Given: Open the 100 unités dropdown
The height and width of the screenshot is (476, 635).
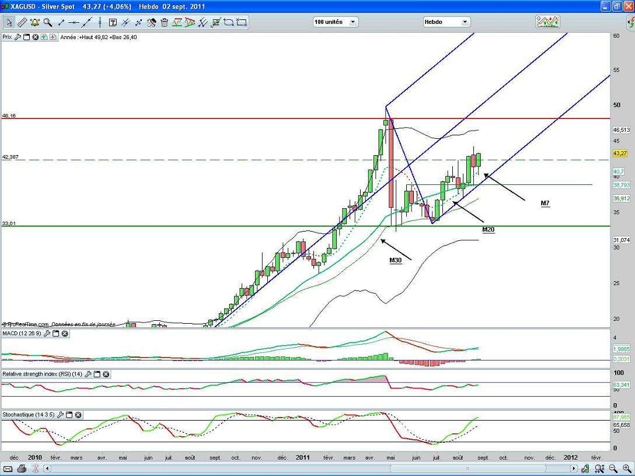Looking at the screenshot, I should (x=336, y=22).
